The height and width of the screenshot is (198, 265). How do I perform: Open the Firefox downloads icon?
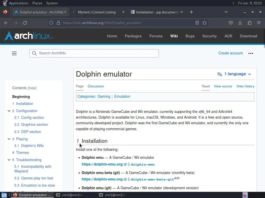pos(240,23)
